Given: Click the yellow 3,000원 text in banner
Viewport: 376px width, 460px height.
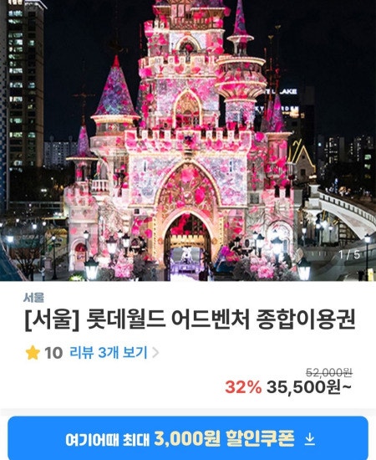Looking at the screenshot, I should click(186, 439).
